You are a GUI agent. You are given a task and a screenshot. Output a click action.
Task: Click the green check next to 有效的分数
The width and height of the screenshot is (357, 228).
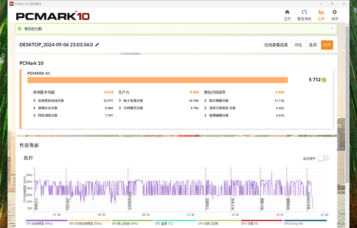point(20,28)
